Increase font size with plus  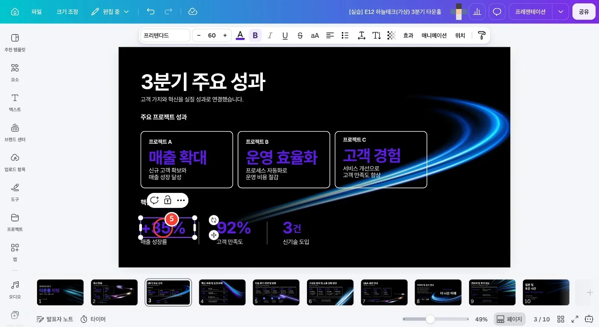[x=225, y=35]
